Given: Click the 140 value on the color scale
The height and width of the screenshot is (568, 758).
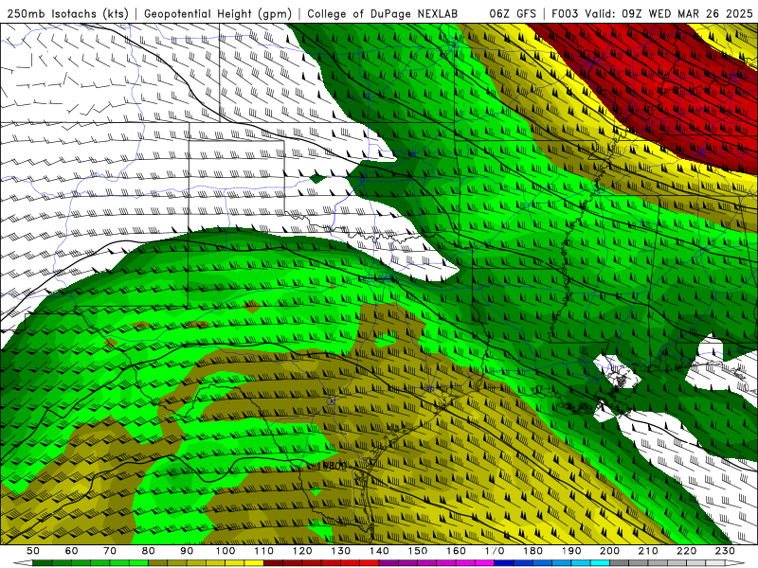Looking at the screenshot, I should click(379, 551).
